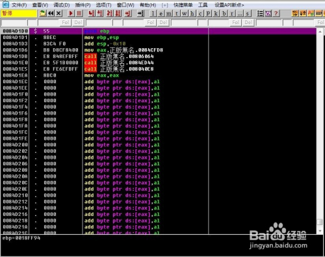Click the Go to address arrow icon
Image resolution: width=325 pixels, height=257 pixels.
(140, 14)
